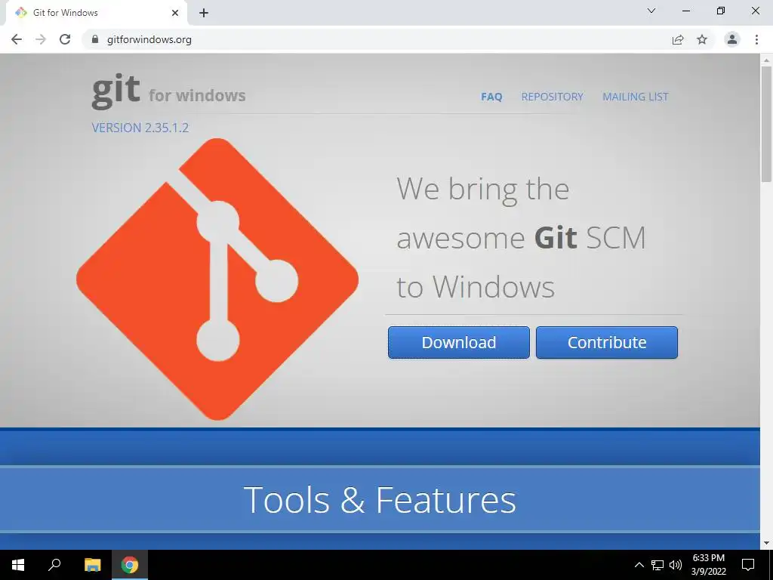This screenshot has width=773, height=580.
Task: Click the Git for Windows tab favicon
Action: [20, 13]
